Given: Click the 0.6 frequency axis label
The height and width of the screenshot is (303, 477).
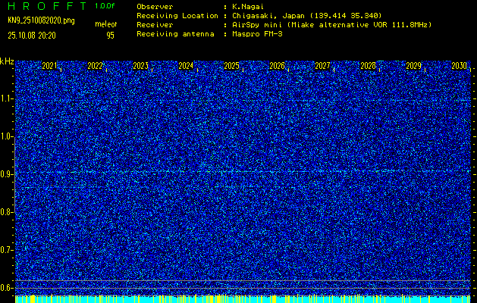Looking at the screenshot, I should coord(7,287).
